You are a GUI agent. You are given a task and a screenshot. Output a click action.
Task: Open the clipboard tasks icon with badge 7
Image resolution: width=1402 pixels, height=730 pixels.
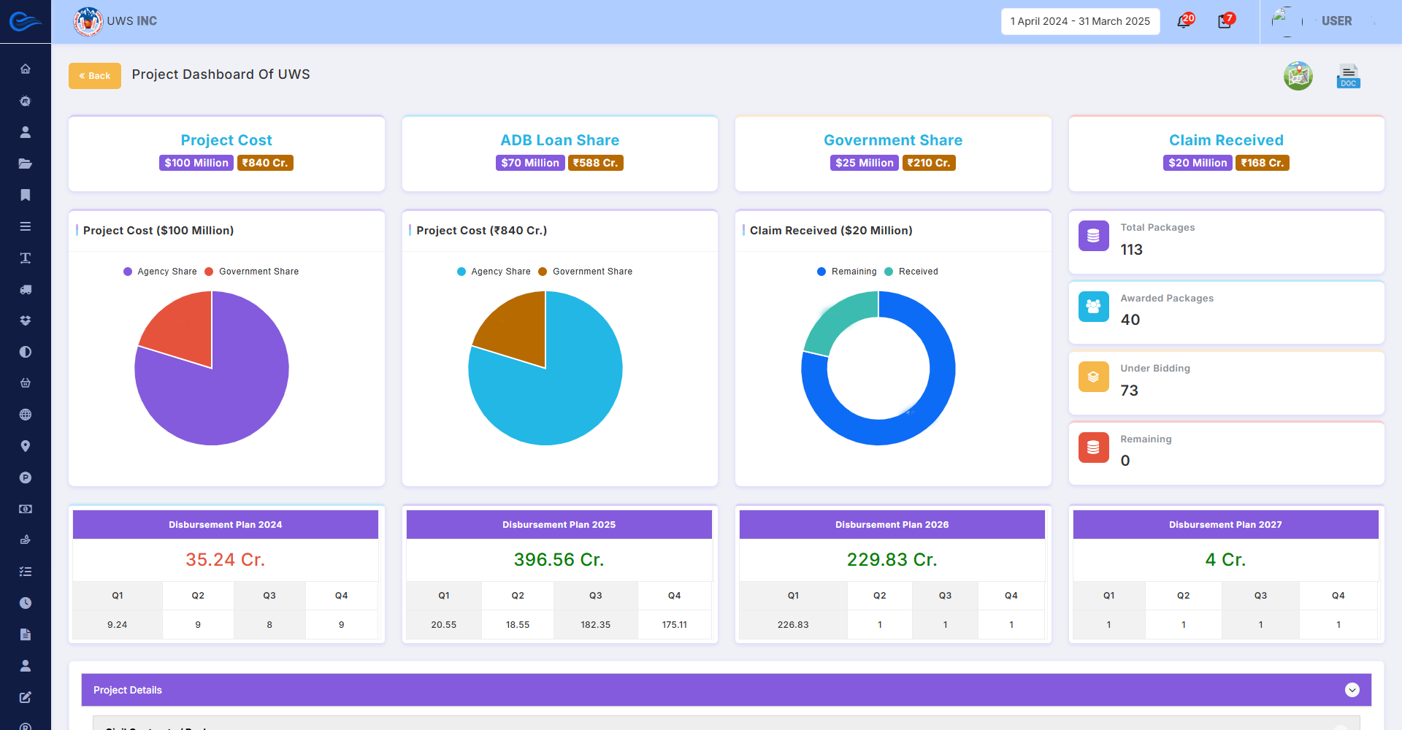pyautogui.click(x=1225, y=21)
